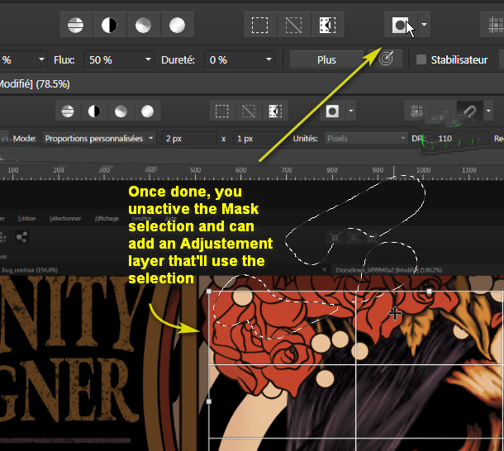This screenshot has width=504, height=451.
Task: Click grid icon above the Stabilisateur label
Action: click(495, 25)
